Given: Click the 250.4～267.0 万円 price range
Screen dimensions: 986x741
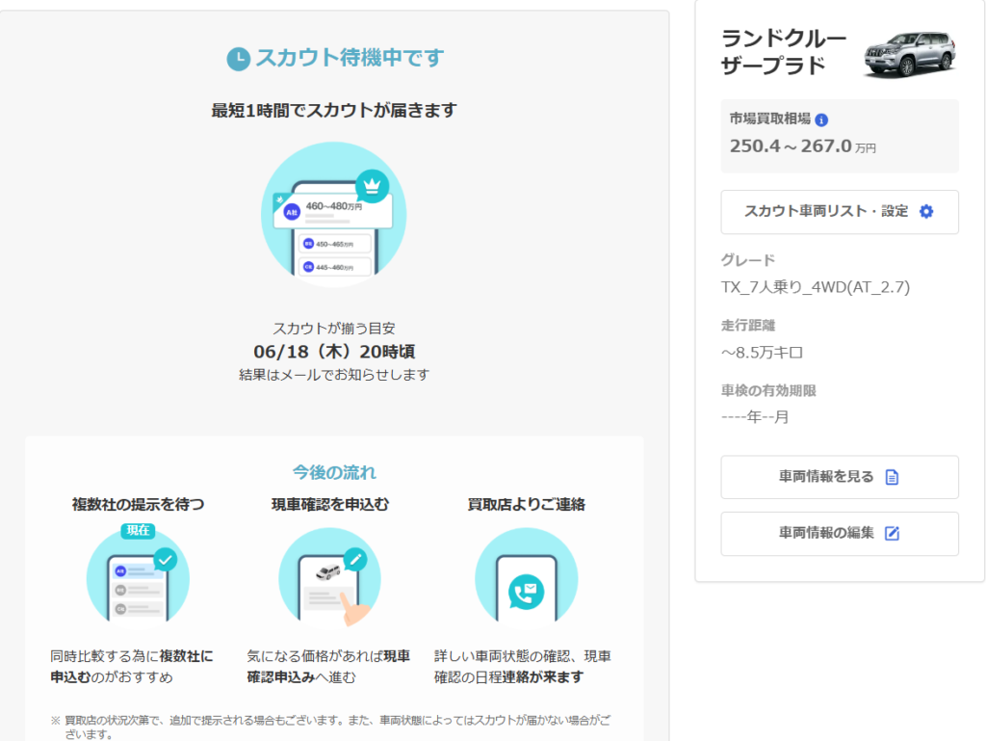Looking at the screenshot, I should click(803, 146).
